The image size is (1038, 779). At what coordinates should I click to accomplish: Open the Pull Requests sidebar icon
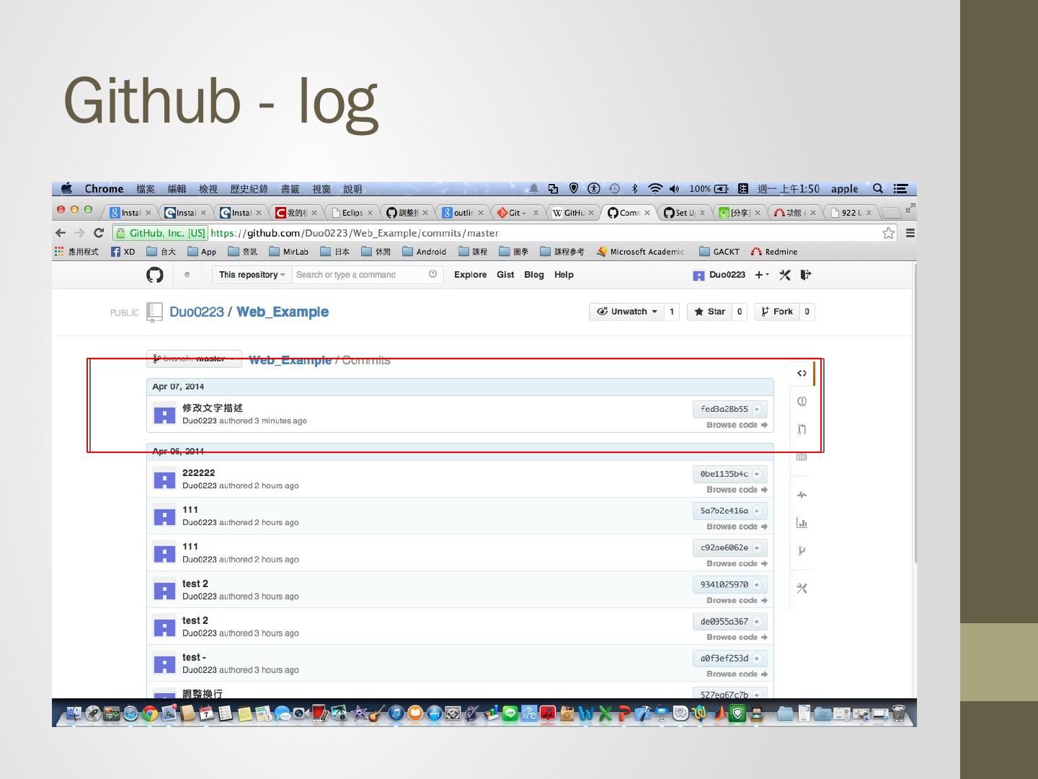click(x=802, y=429)
